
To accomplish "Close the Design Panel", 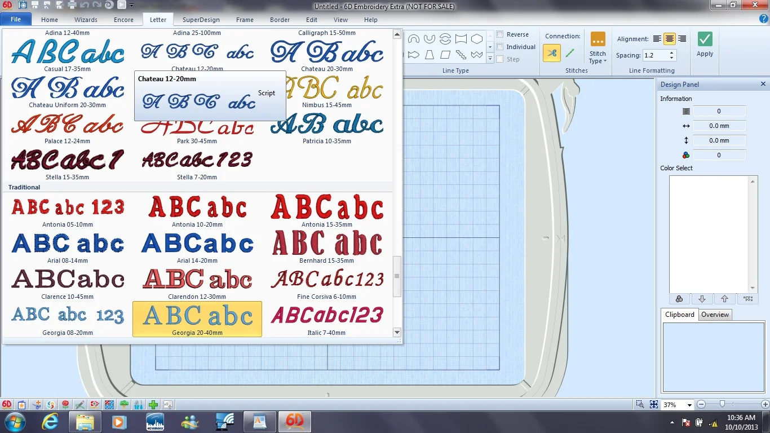I will pos(763,84).
